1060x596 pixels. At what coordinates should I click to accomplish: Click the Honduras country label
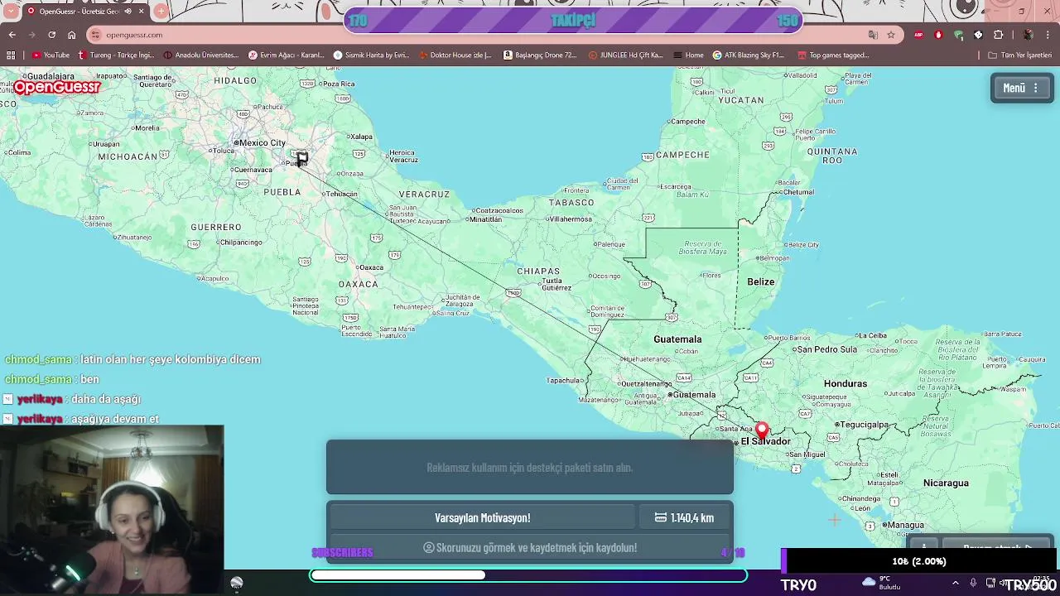point(846,383)
